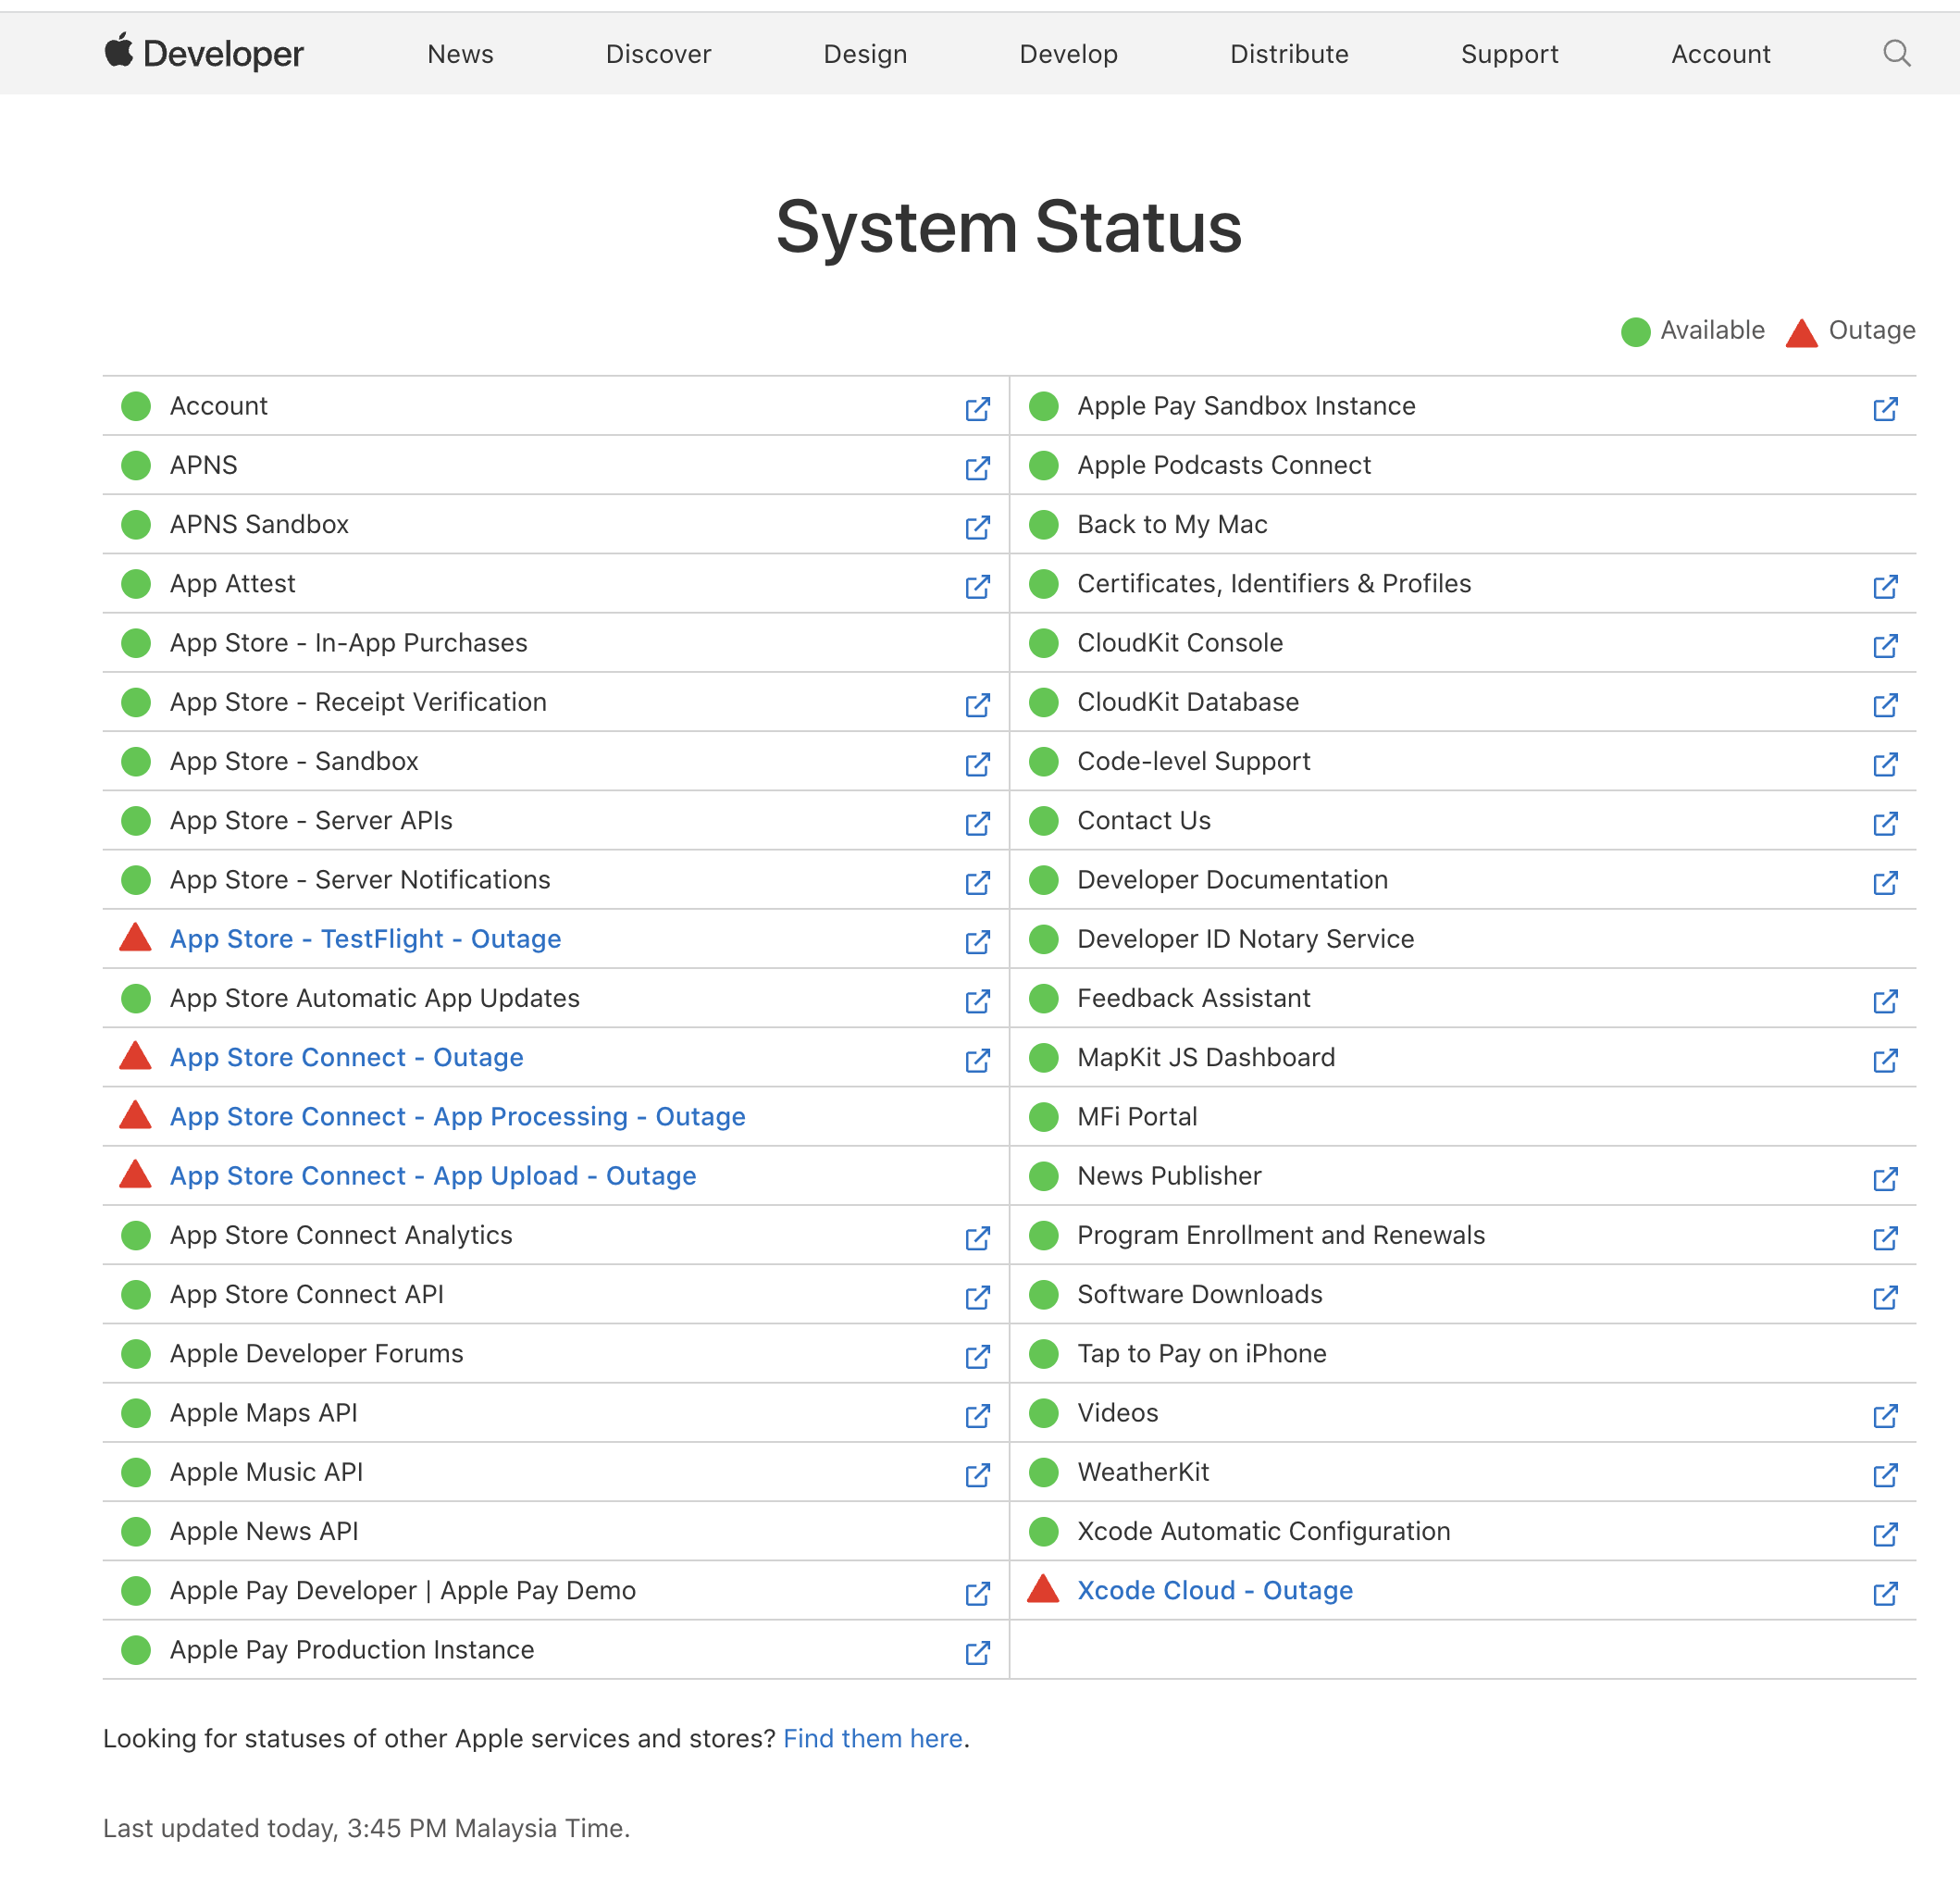The width and height of the screenshot is (1960, 1901).
Task: Open App Store Connect - App Processing outage link
Action: pos(457,1116)
